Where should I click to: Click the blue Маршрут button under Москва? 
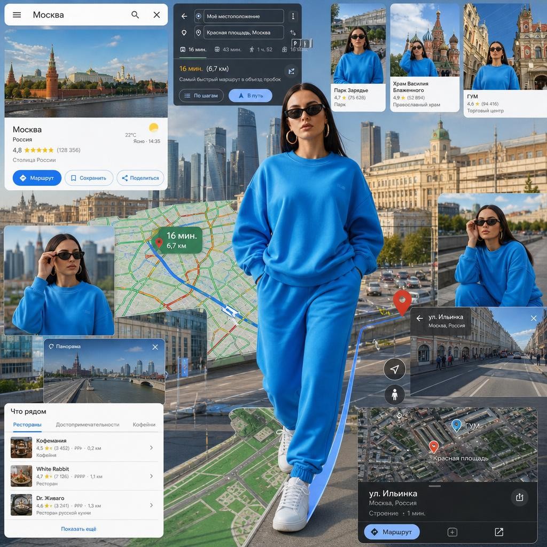point(37,178)
